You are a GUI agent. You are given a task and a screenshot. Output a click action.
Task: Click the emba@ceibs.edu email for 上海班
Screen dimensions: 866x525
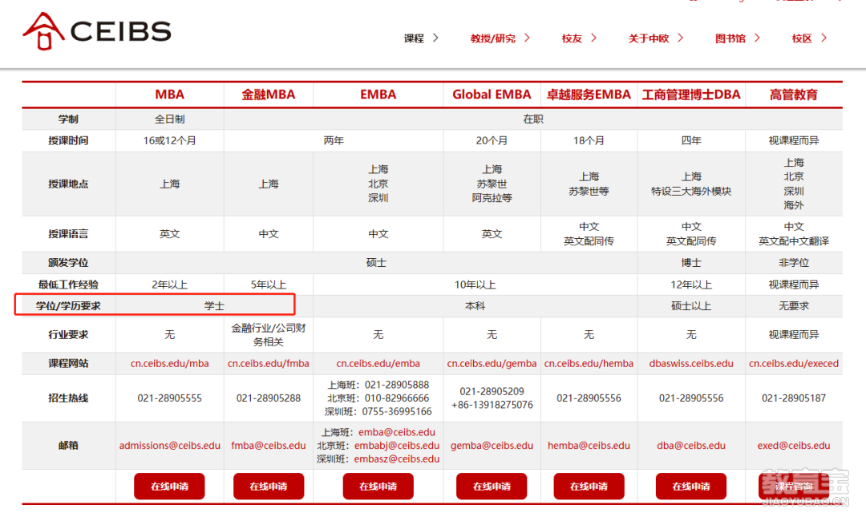[397, 432]
